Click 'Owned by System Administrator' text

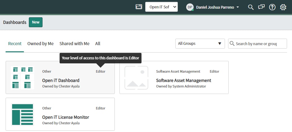pyautogui.click(x=181, y=86)
